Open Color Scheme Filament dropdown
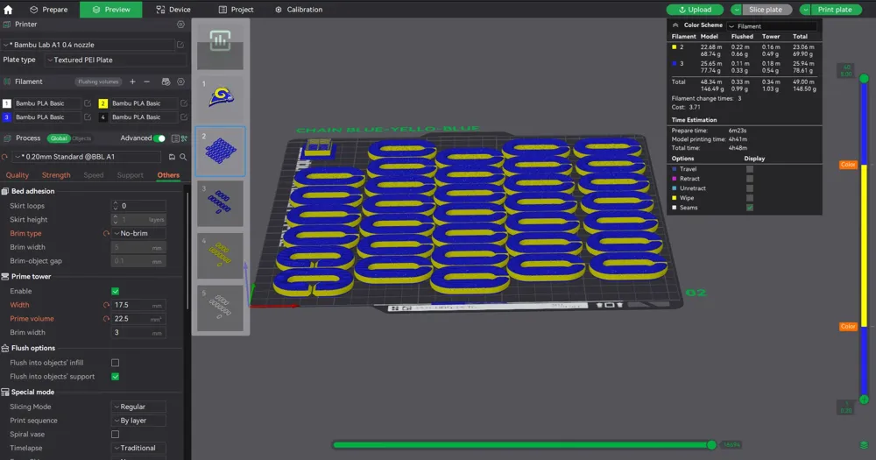This screenshot has width=876, height=460. point(771,26)
